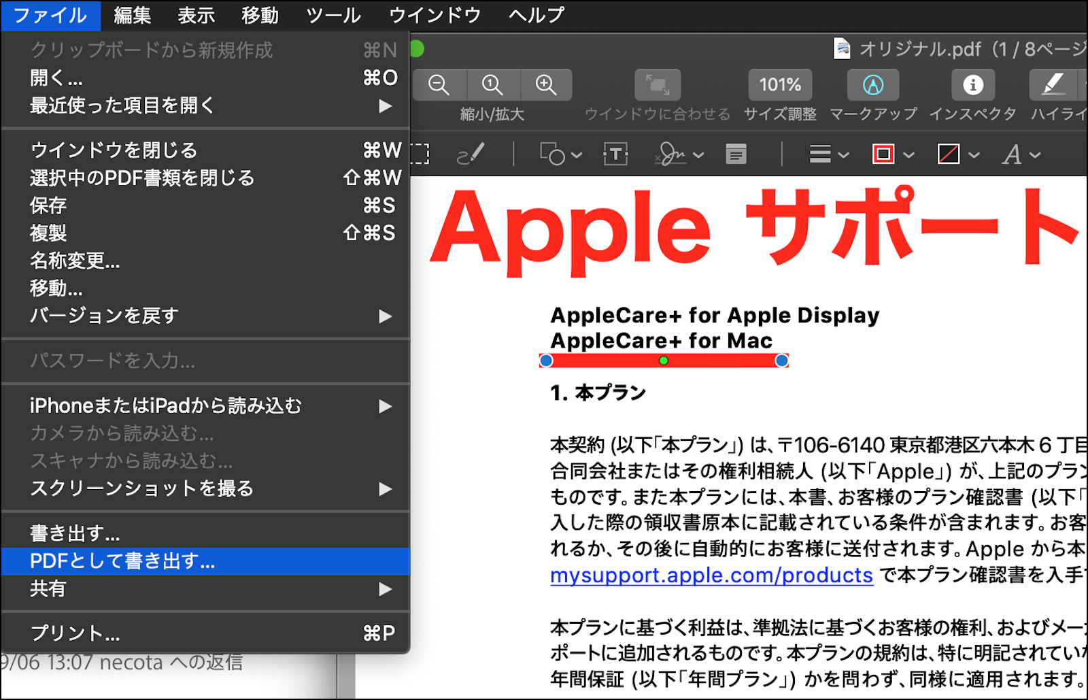This screenshot has height=700, width=1088.
Task: Open the Shapes tool dropdown
Action: tap(560, 154)
